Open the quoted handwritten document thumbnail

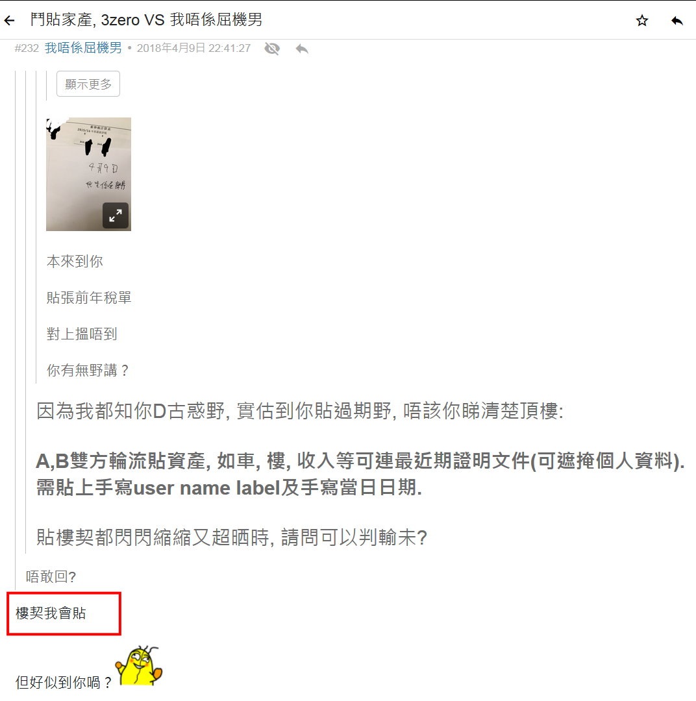88,175
